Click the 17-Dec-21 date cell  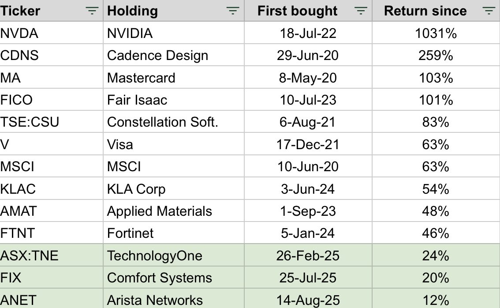308,145
